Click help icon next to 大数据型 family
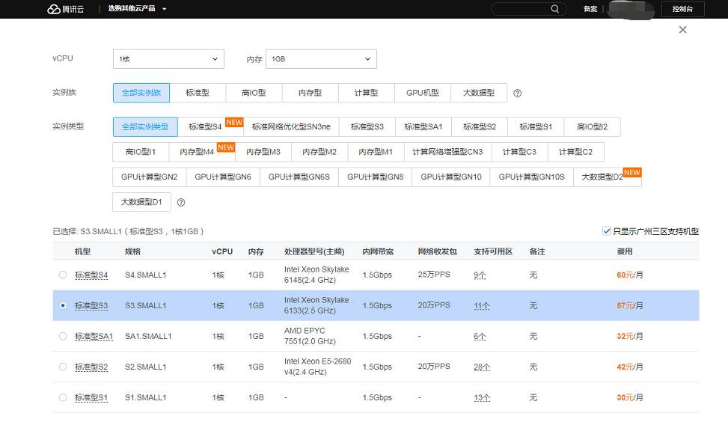This screenshot has height=428, width=728. pos(517,94)
